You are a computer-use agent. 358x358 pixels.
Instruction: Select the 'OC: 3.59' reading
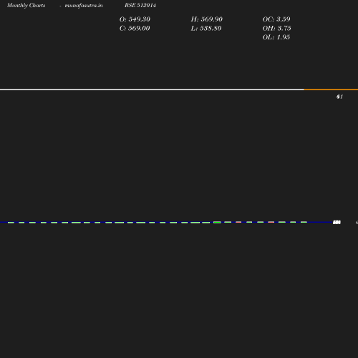276,19
